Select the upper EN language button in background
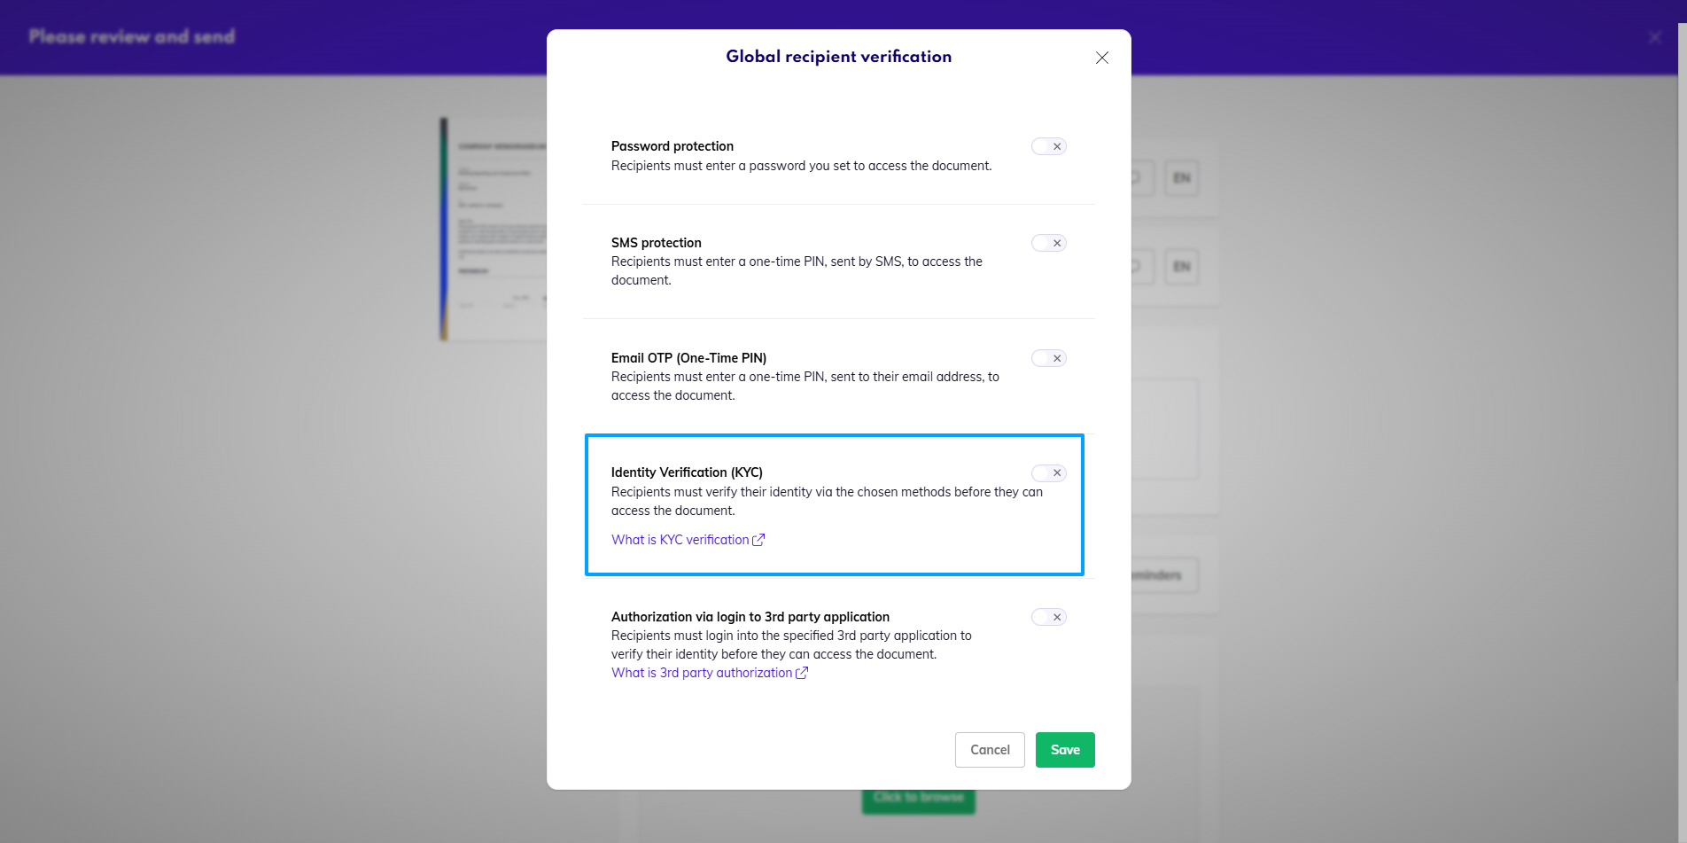Screen dimensions: 1687x843 click(1182, 178)
